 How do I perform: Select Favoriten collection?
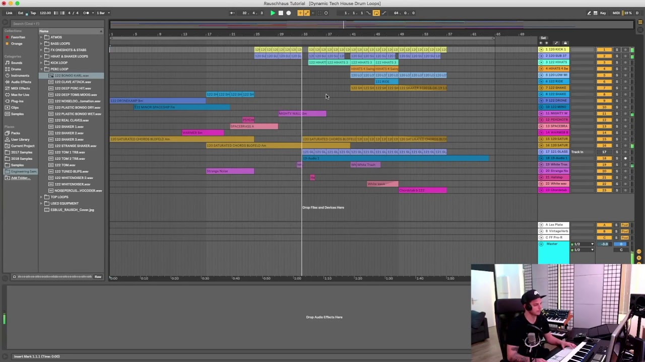[18, 37]
